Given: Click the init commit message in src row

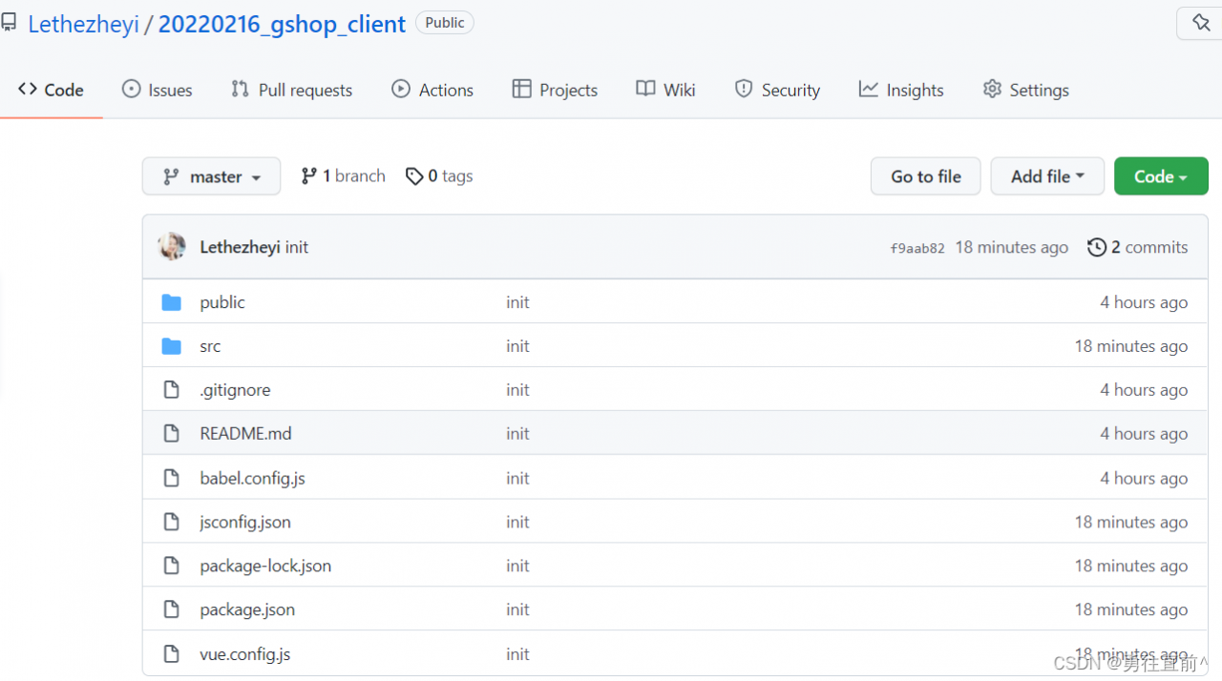Looking at the screenshot, I should click(x=517, y=346).
